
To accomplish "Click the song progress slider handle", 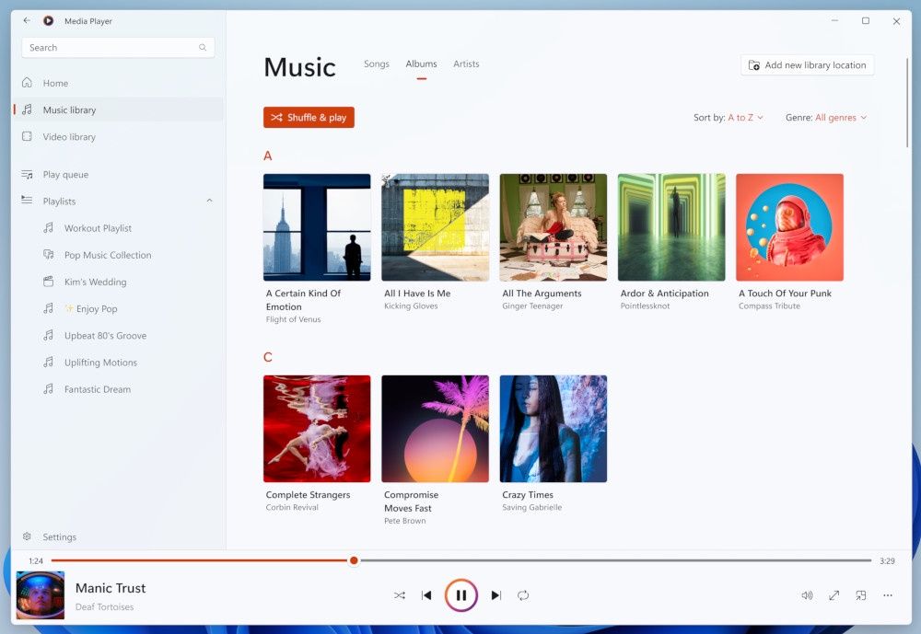I will [354, 560].
